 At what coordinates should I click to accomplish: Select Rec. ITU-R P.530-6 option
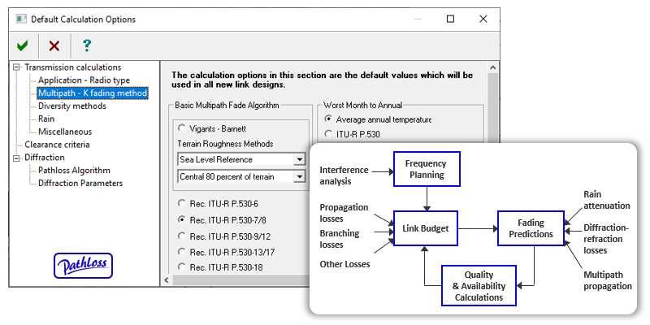click(182, 202)
